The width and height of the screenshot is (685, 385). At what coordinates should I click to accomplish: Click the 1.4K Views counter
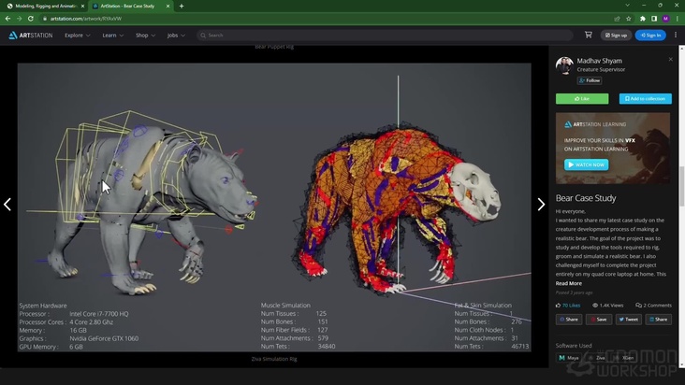point(607,306)
